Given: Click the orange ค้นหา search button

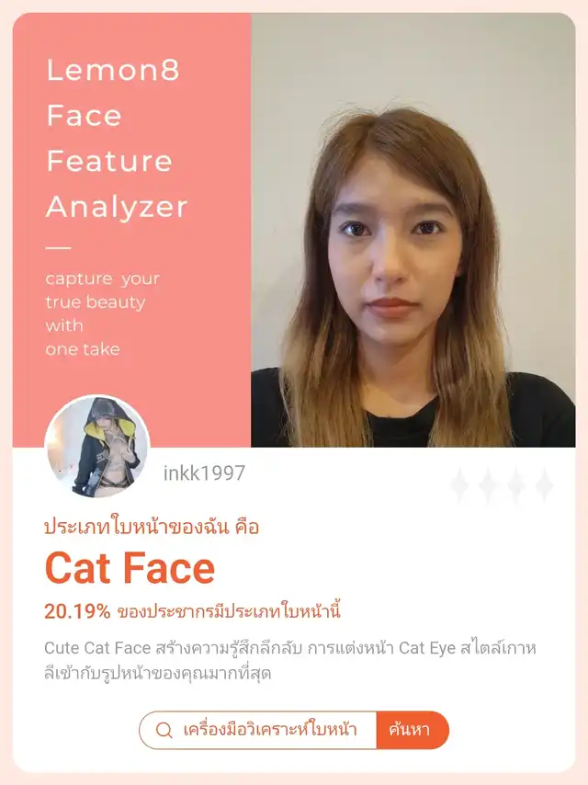Looking at the screenshot, I should [x=413, y=730].
